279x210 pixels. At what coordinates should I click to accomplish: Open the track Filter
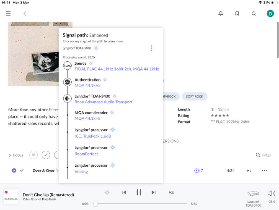pyautogui.click(x=263, y=155)
